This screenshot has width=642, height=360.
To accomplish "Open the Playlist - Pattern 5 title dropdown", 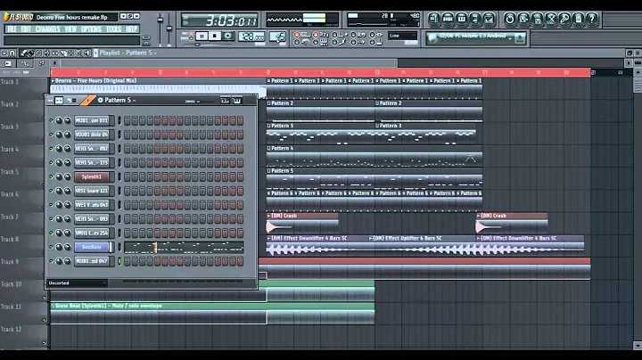I will coord(128,53).
